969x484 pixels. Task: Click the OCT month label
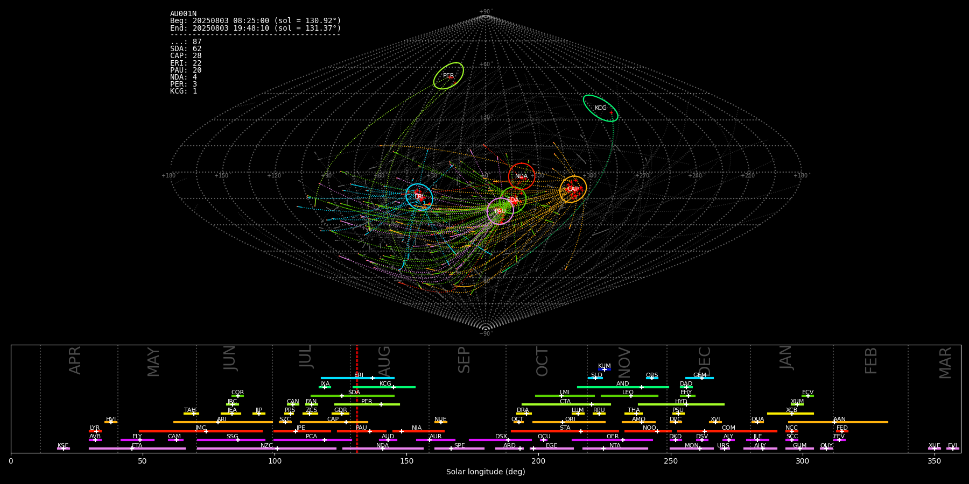(543, 361)
